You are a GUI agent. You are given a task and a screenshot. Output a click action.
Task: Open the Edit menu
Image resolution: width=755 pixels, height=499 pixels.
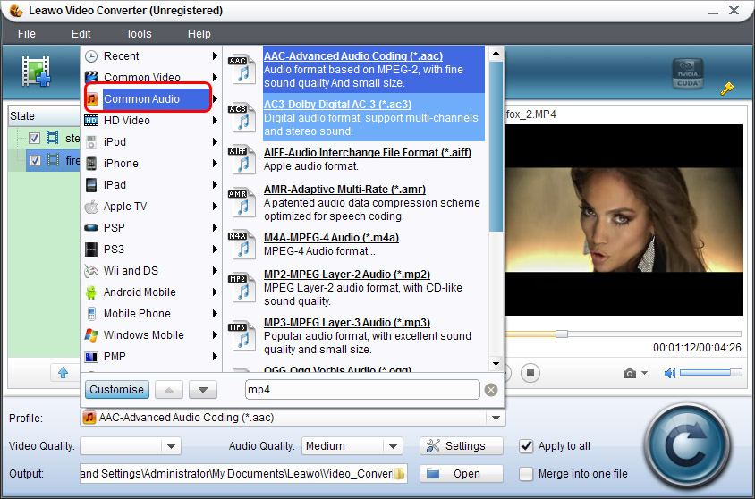point(81,34)
